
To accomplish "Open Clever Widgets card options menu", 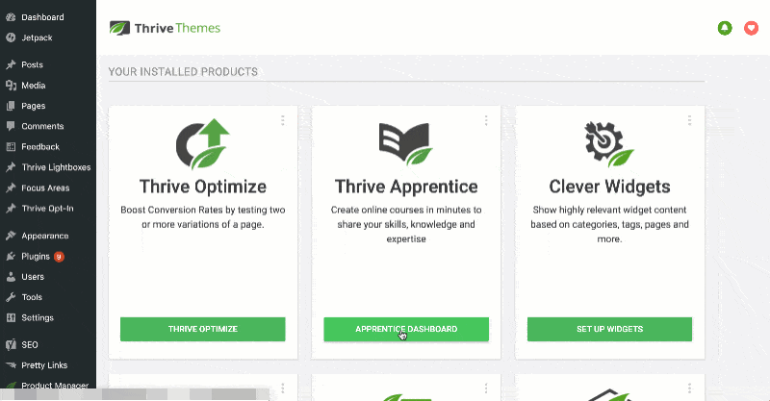I will pos(689,120).
